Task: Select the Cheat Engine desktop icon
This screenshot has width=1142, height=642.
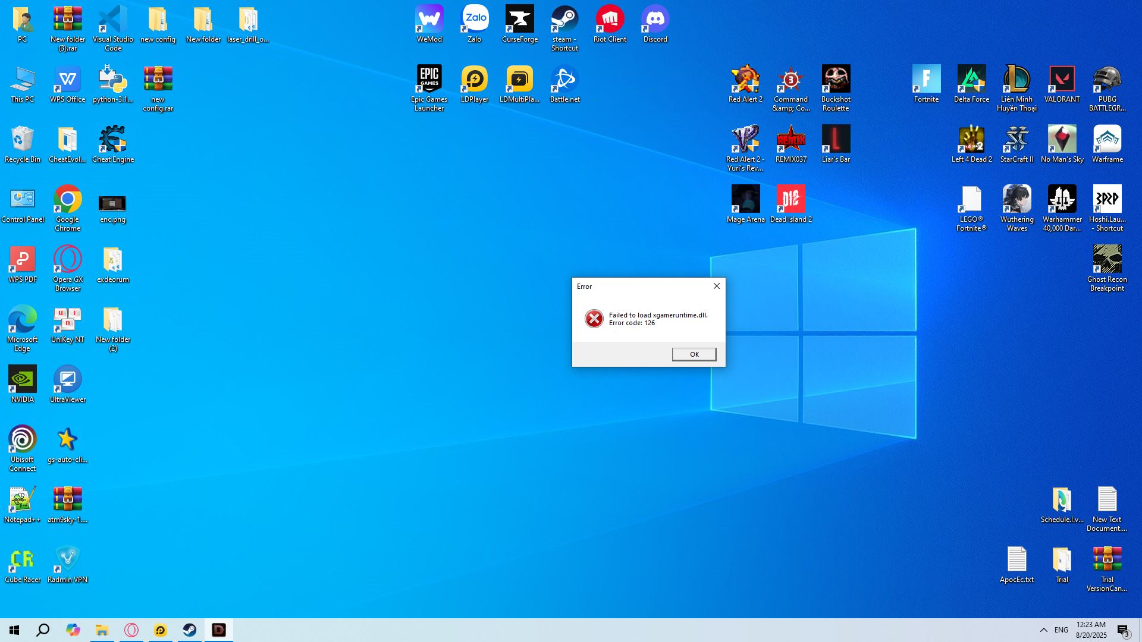Action: (x=113, y=140)
